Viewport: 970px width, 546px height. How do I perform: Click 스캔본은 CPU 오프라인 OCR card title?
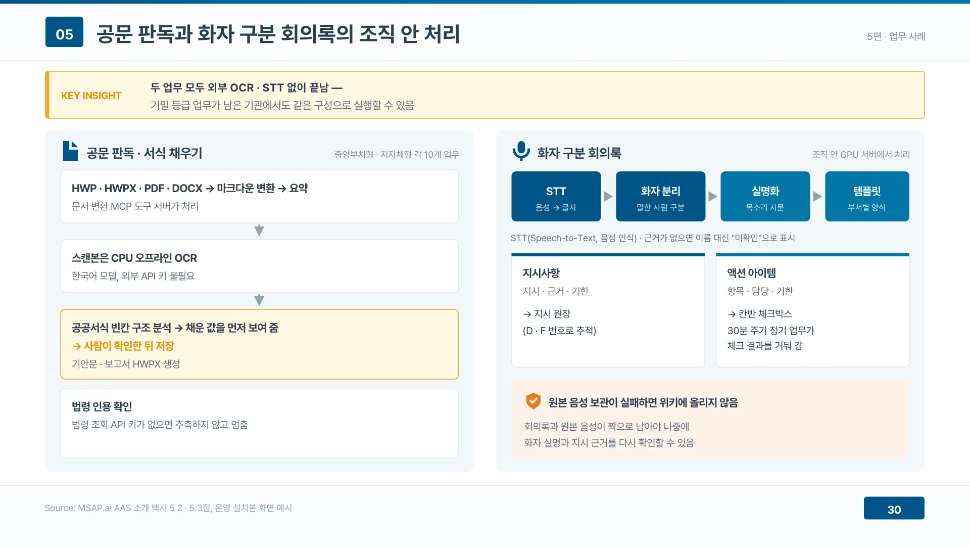134,258
